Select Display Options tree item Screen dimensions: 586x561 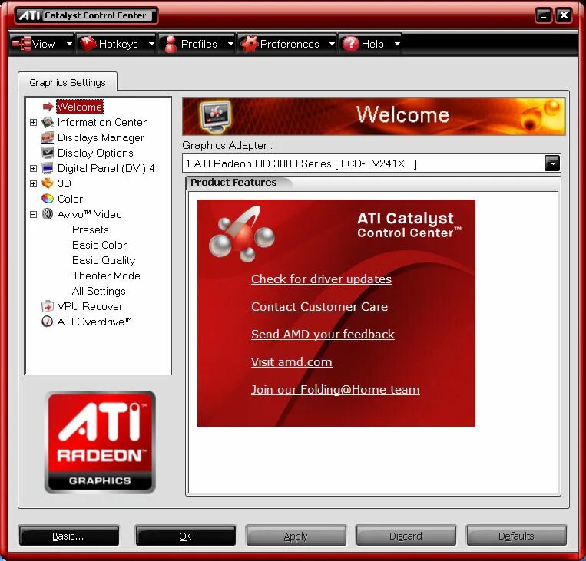(95, 153)
